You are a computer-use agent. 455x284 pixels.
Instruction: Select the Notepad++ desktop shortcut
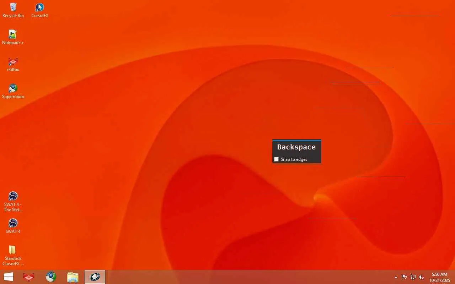point(13,37)
